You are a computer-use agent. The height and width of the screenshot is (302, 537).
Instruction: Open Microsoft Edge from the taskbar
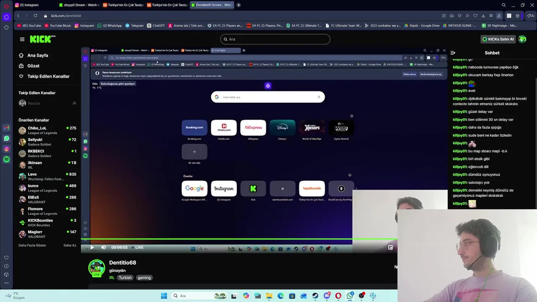point(280,296)
